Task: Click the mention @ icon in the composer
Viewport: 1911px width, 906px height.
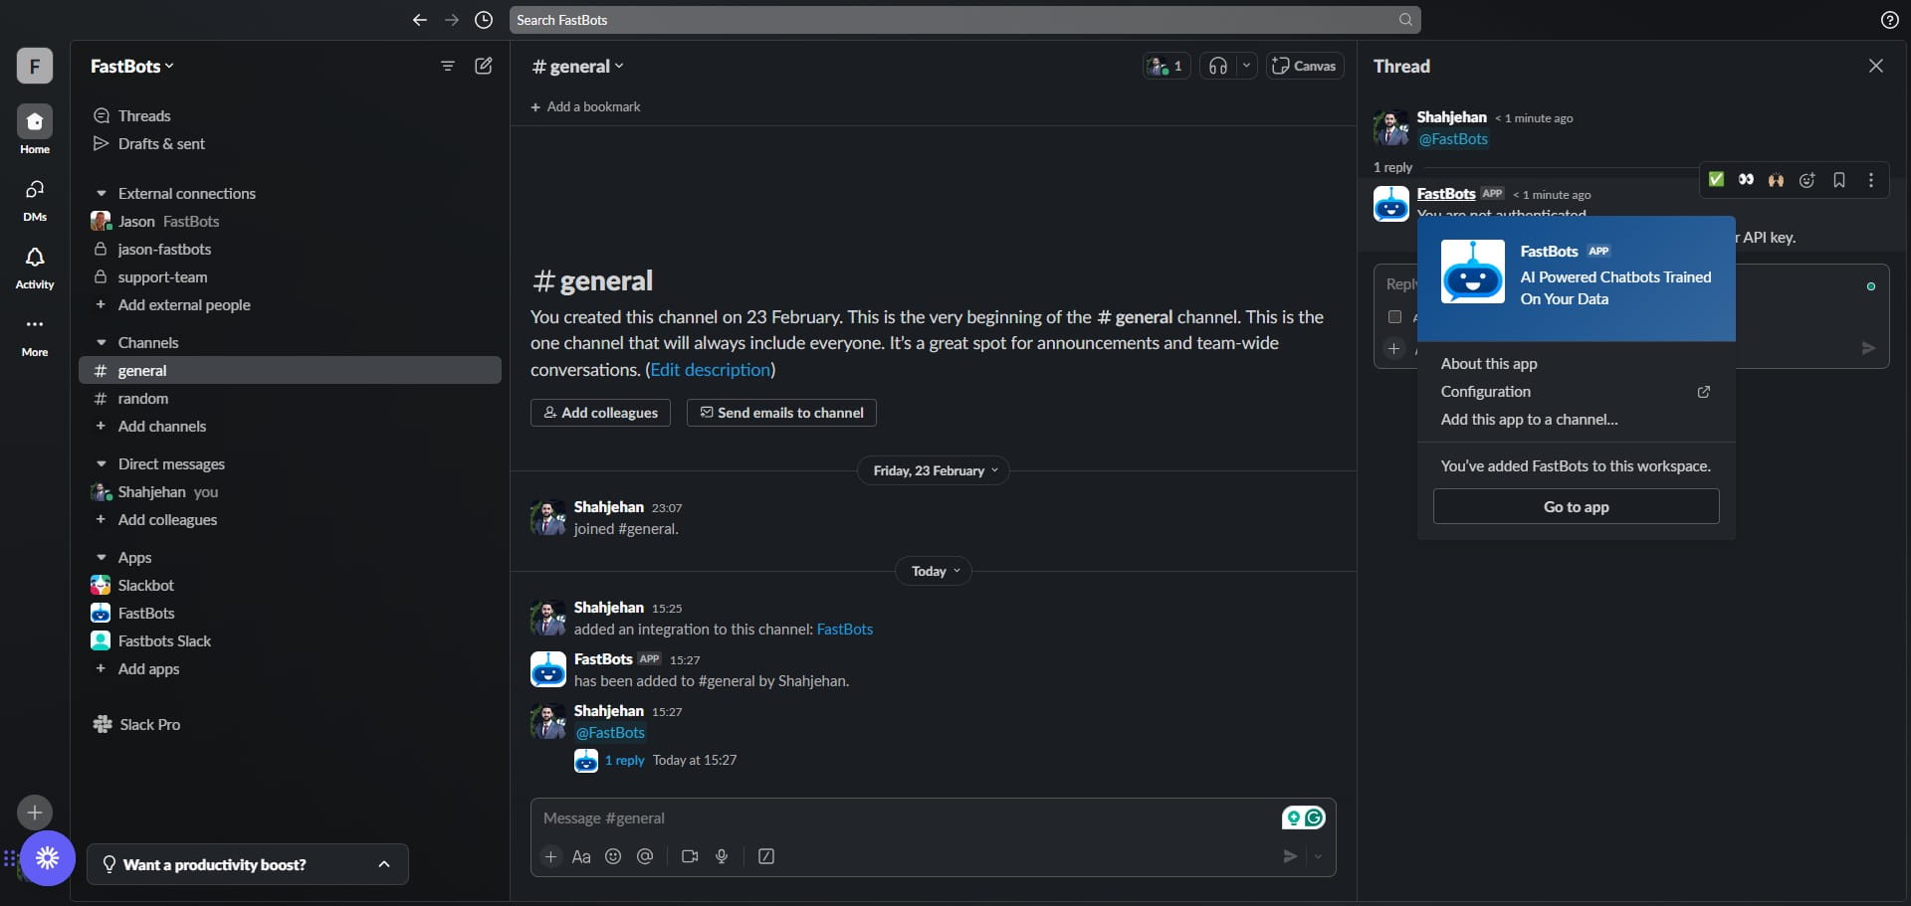Action: click(645, 856)
